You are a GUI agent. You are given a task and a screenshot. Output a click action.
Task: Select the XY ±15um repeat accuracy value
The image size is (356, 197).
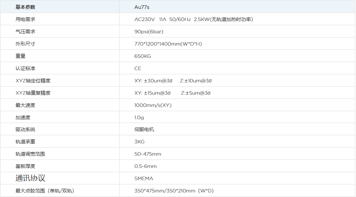click(x=152, y=93)
